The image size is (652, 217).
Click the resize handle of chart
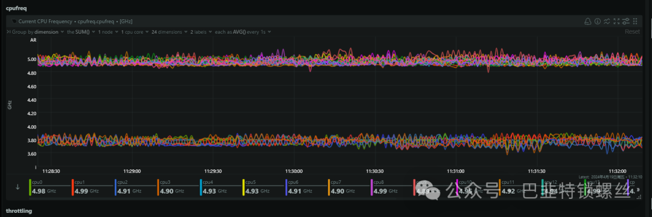pos(639,198)
